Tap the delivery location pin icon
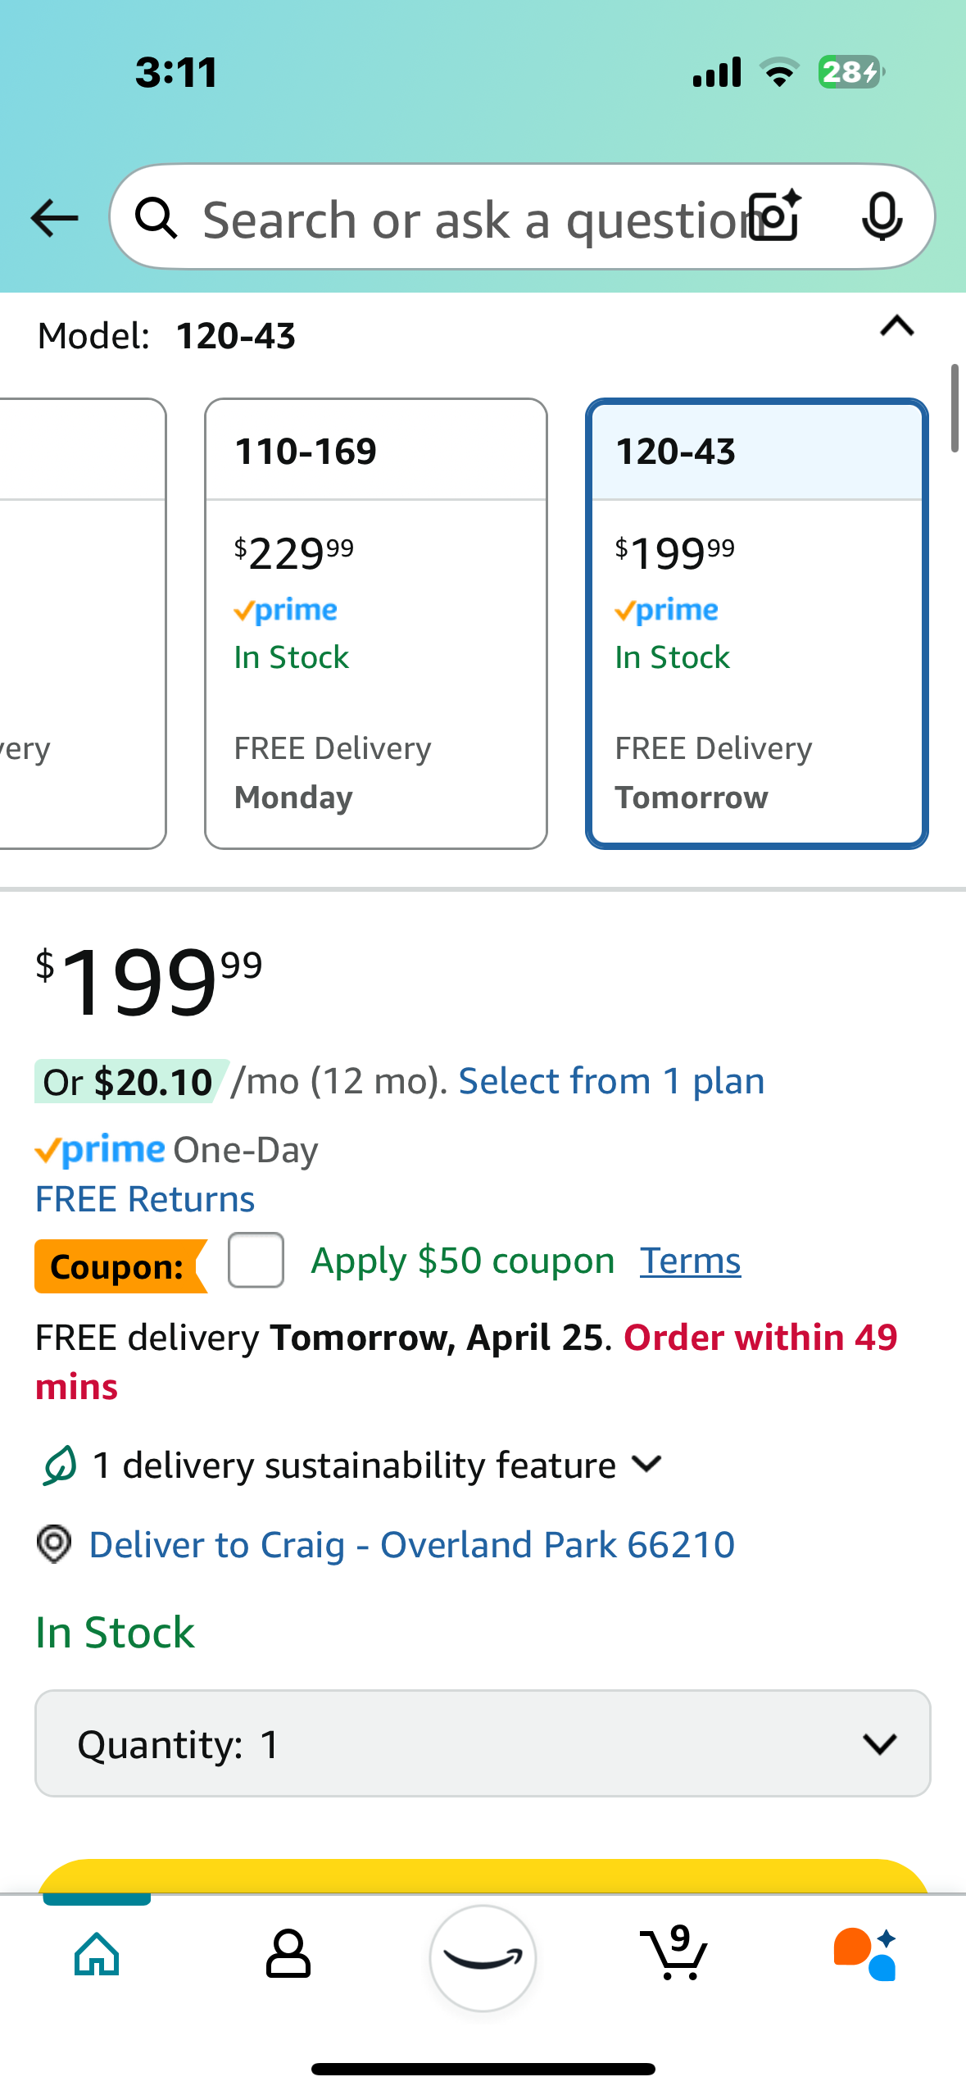The width and height of the screenshot is (966, 2095). point(54,1544)
